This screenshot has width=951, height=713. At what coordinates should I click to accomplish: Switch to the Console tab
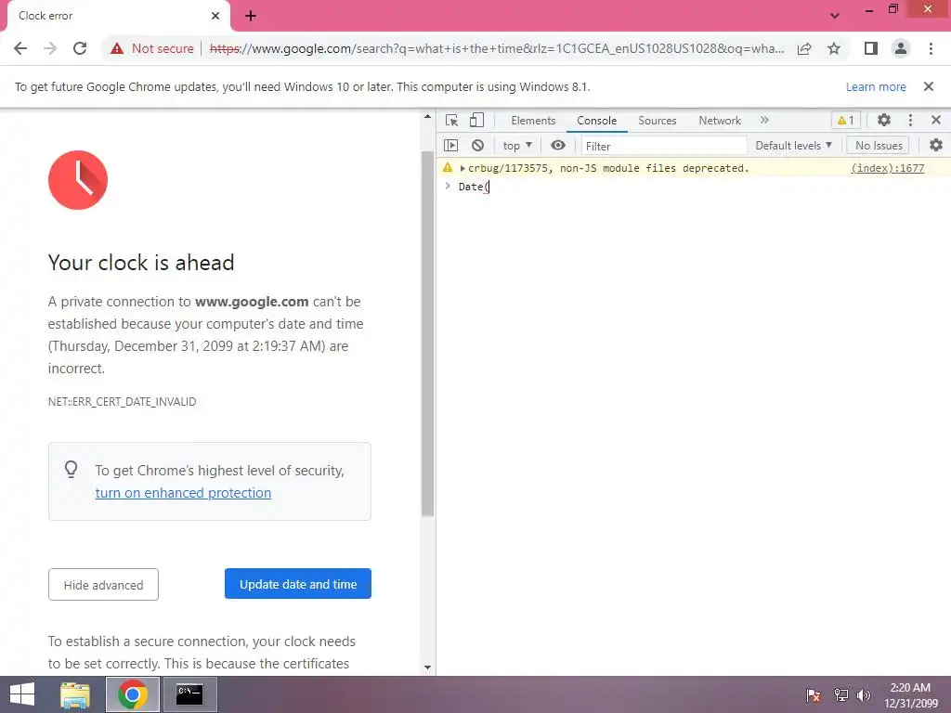[597, 120]
